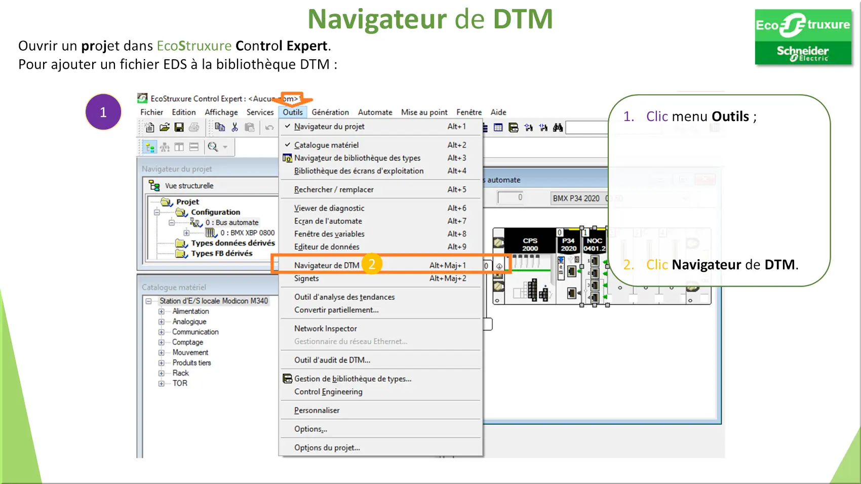Open the BMX P34 2020 combo box
Screen dimensions: 861x484
coord(580,198)
